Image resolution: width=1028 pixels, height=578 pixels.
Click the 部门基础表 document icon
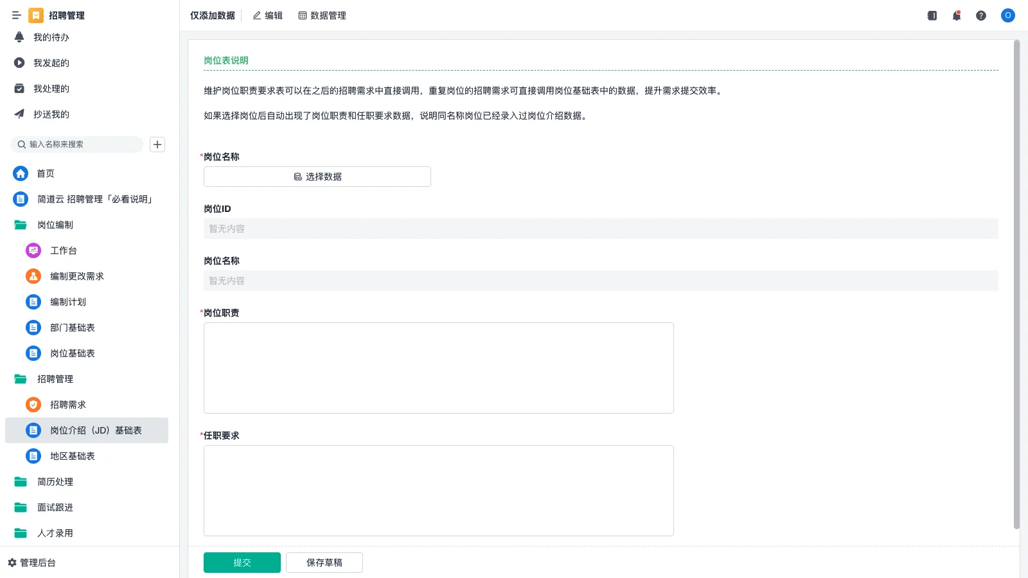pos(33,328)
